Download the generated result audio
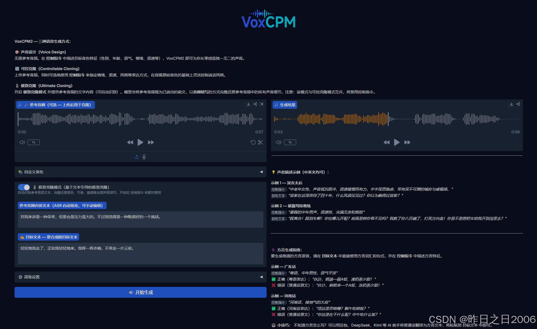This screenshot has height=329, width=537. [511, 104]
